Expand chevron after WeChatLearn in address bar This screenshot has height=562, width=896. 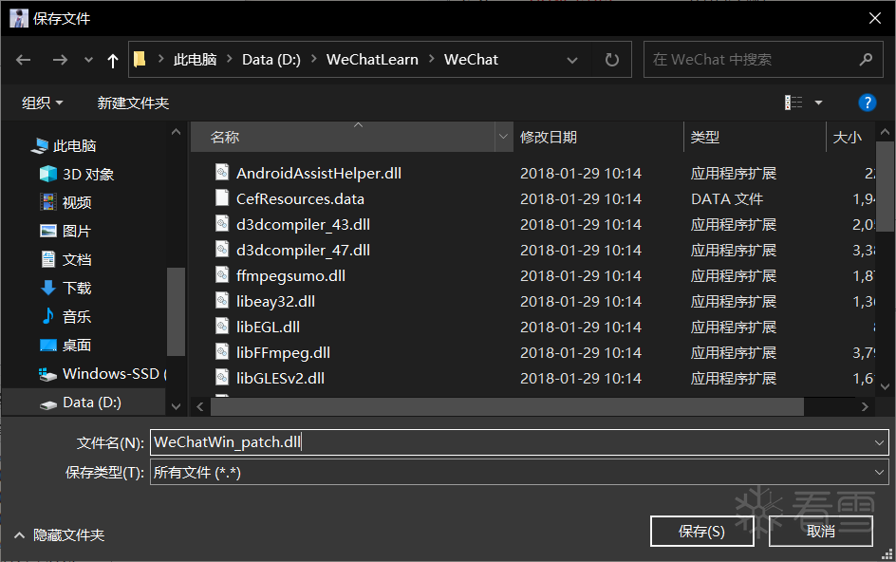(432, 59)
